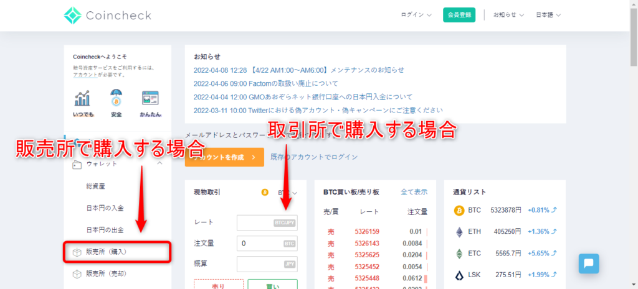Click the LSK +1.99% change indicator
Screen dimensions: 638x289
tap(542, 275)
